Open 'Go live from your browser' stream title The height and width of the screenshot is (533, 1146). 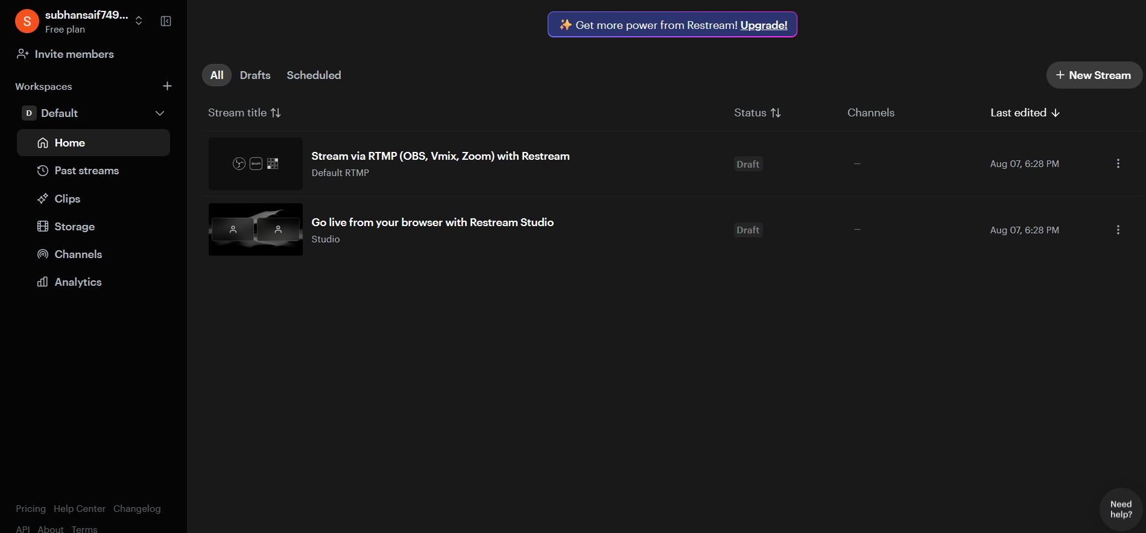(x=432, y=222)
